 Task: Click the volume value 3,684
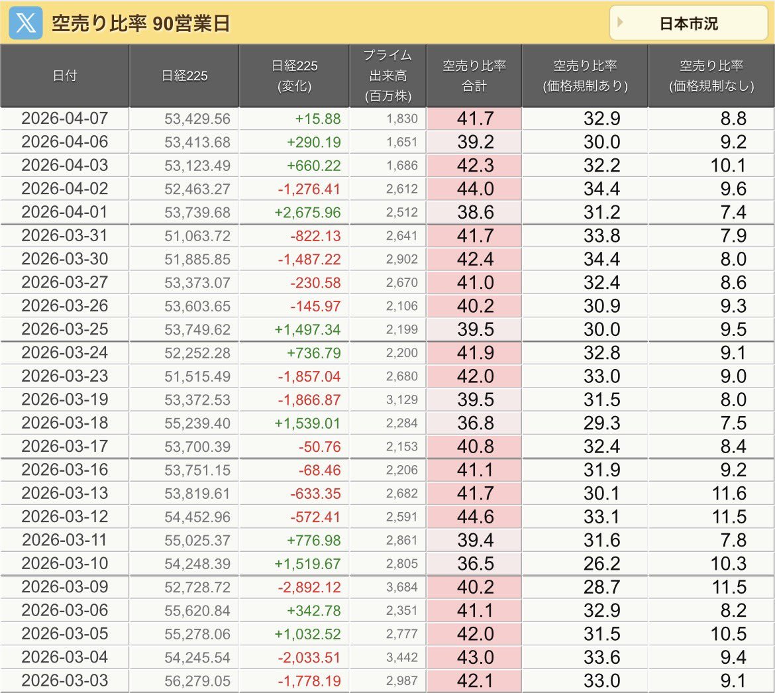click(402, 587)
